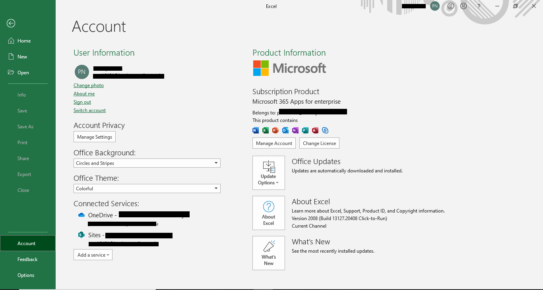Click the Manage Account button
The width and height of the screenshot is (543, 290).
pos(274,143)
